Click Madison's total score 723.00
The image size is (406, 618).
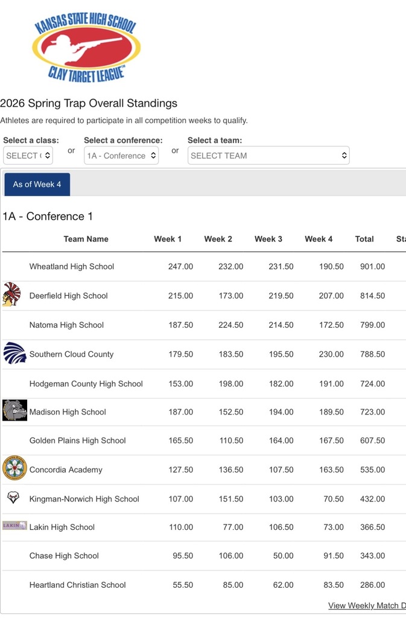373,412
